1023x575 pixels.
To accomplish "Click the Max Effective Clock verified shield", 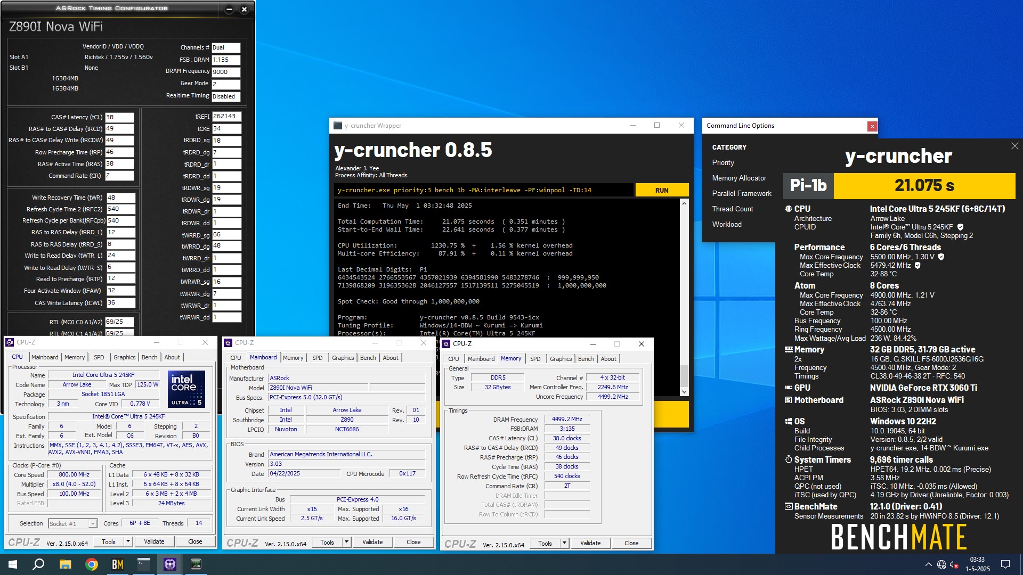I will [x=918, y=265].
